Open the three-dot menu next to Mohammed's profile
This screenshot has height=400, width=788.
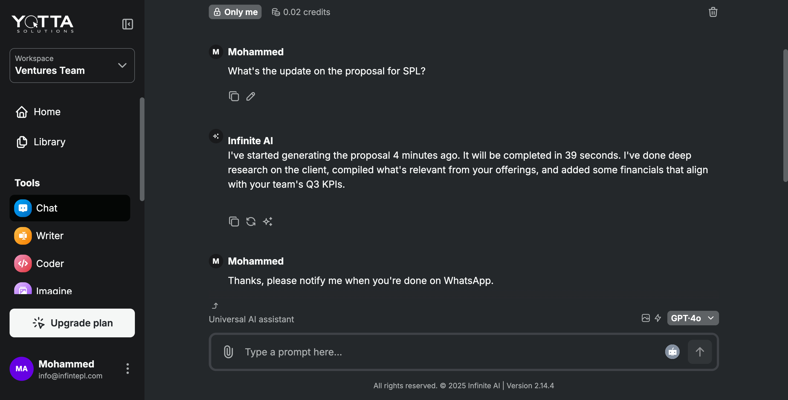[x=128, y=369]
